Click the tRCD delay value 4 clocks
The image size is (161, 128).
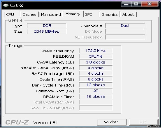[x=96, y=68]
